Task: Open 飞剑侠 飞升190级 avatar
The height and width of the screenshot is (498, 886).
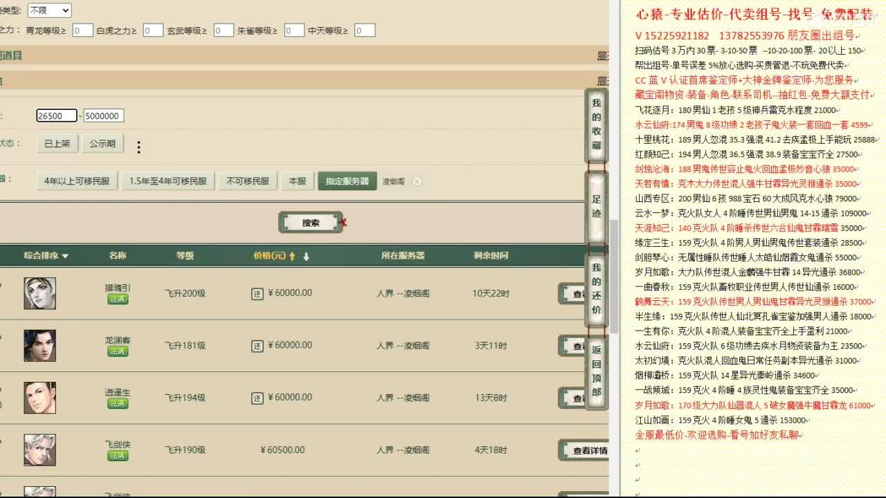Action: point(39,450)
